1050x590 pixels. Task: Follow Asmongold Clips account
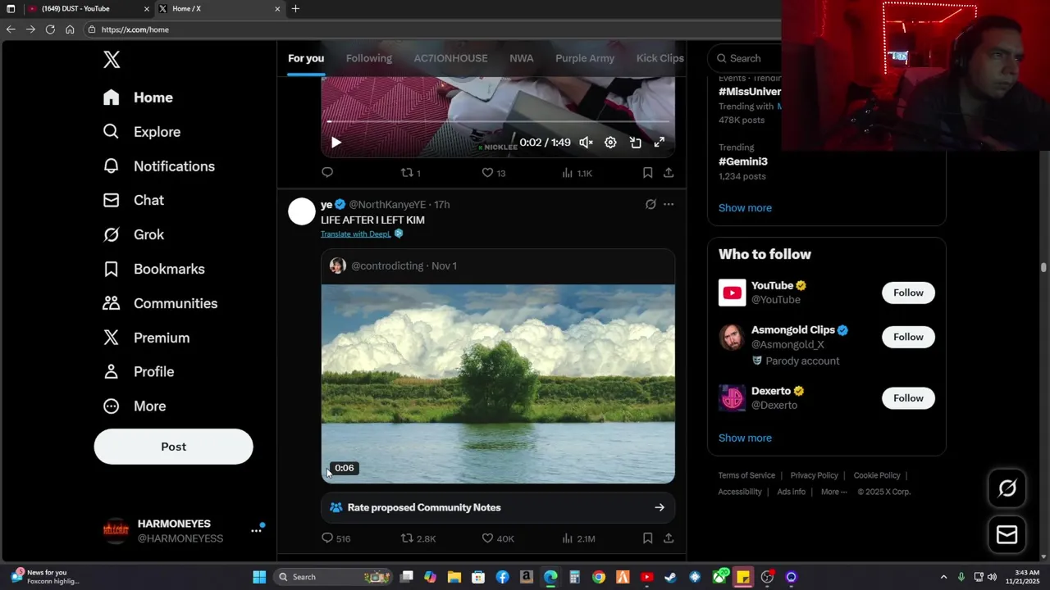pyautogui.click(x=908, y=337)
